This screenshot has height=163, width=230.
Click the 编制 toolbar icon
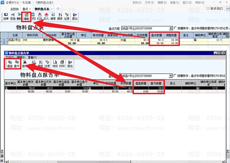[x=26, y=16]
